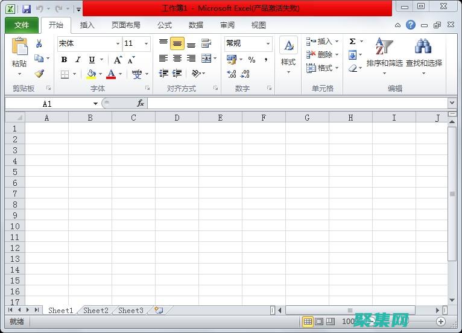The height and width of the screenshot is (333, 462).
Task: Click the Increase Decimal icon
Action: click(x=232, y=74)
